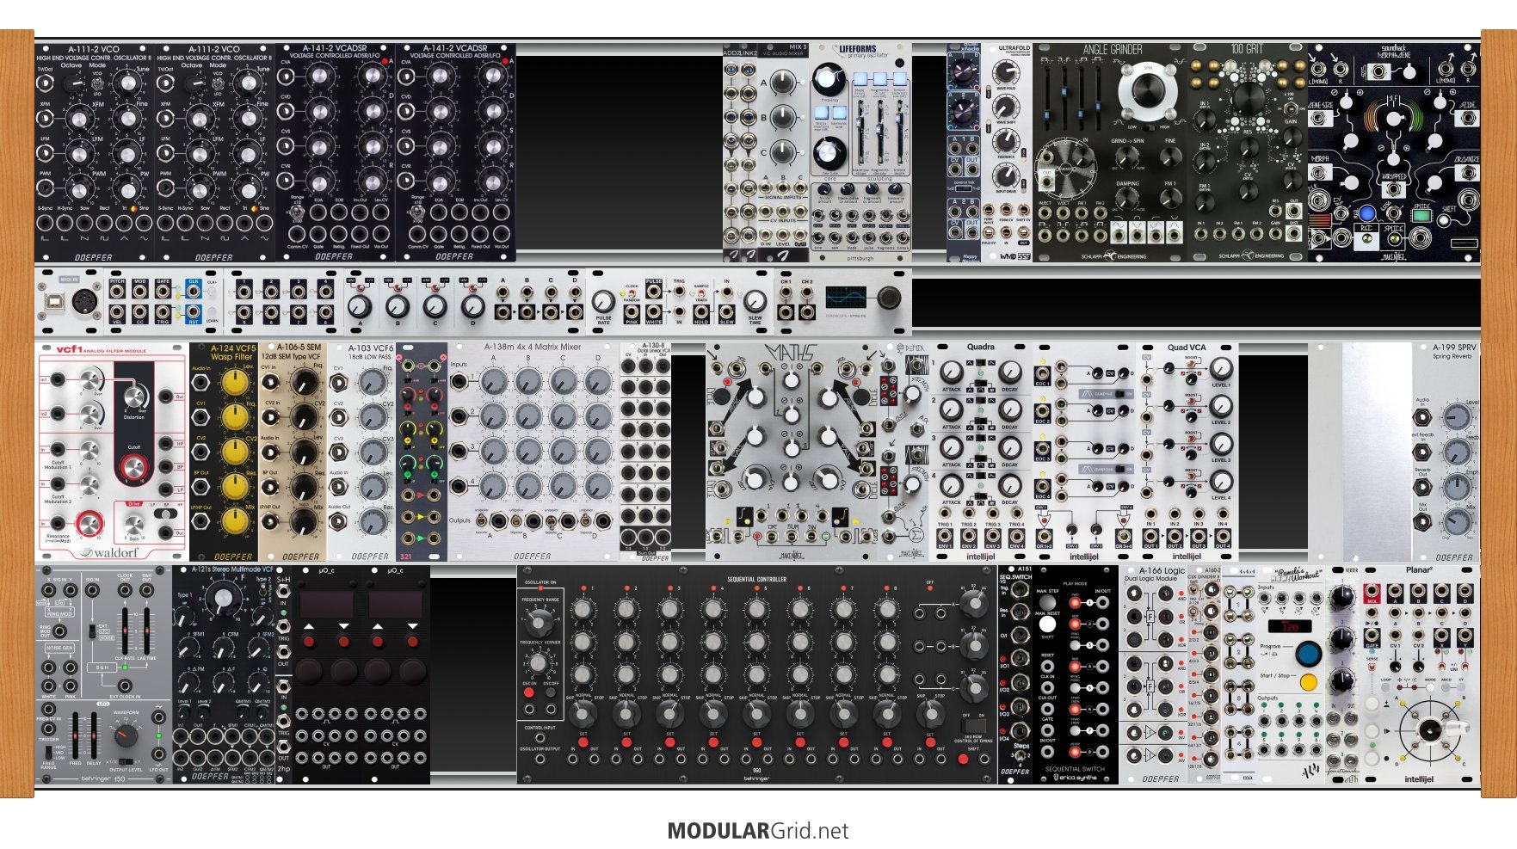Click the WAVEFORM knob on the Behringer 150

point(126,735)
